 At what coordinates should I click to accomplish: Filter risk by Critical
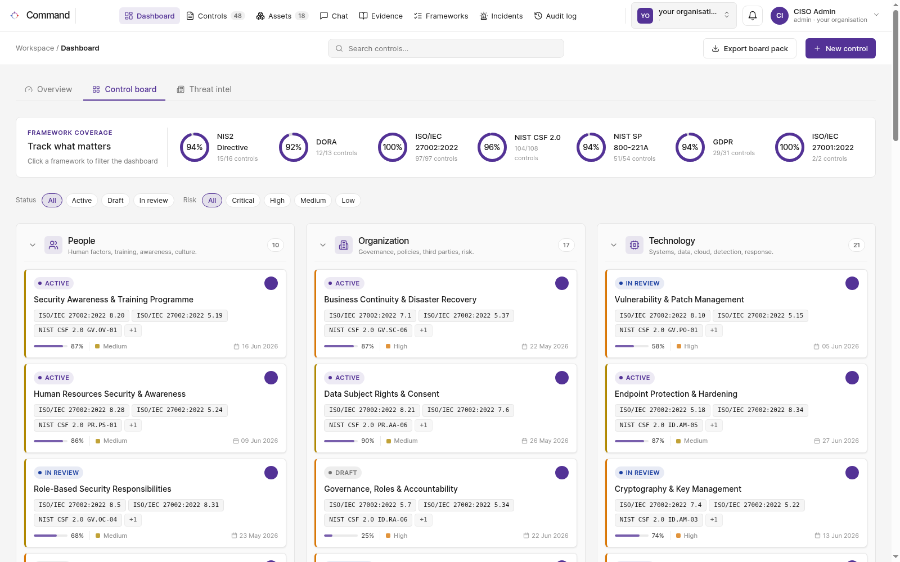243,201
